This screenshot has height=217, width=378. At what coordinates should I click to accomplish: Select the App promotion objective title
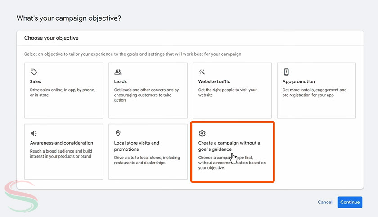(299, 82)
